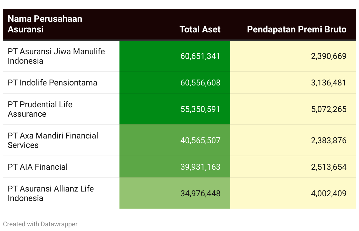Click the 4,002,409 premium value cell
359x231 pixels.
328,193
